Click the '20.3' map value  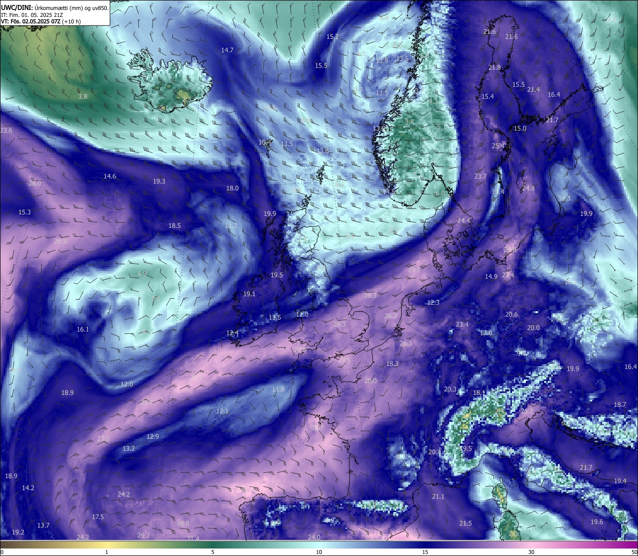pos(450,389)
